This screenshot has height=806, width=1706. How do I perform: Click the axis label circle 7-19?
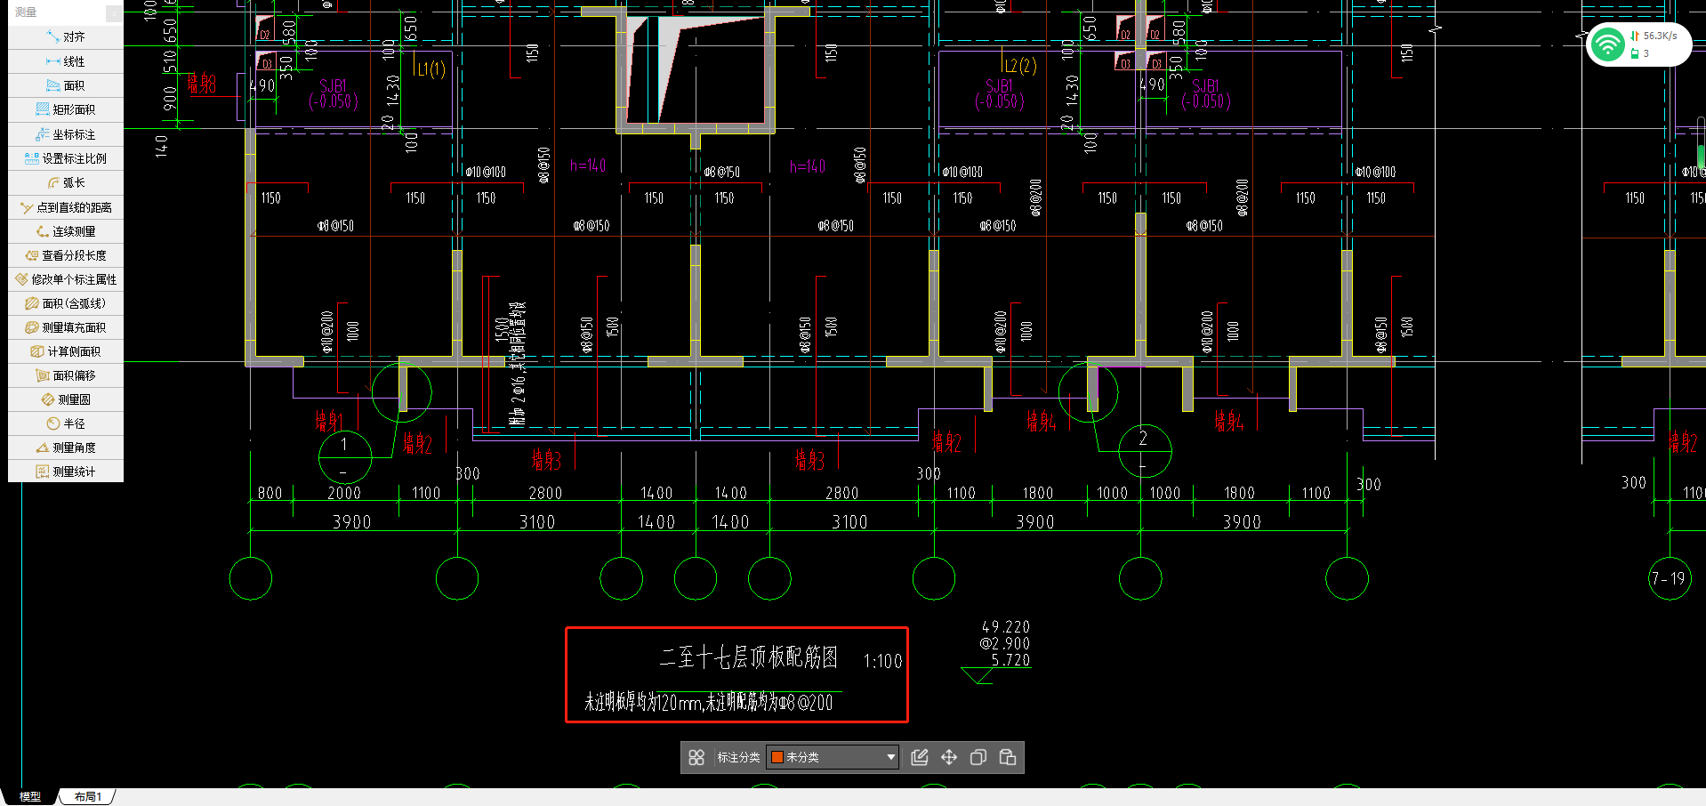1670,578
